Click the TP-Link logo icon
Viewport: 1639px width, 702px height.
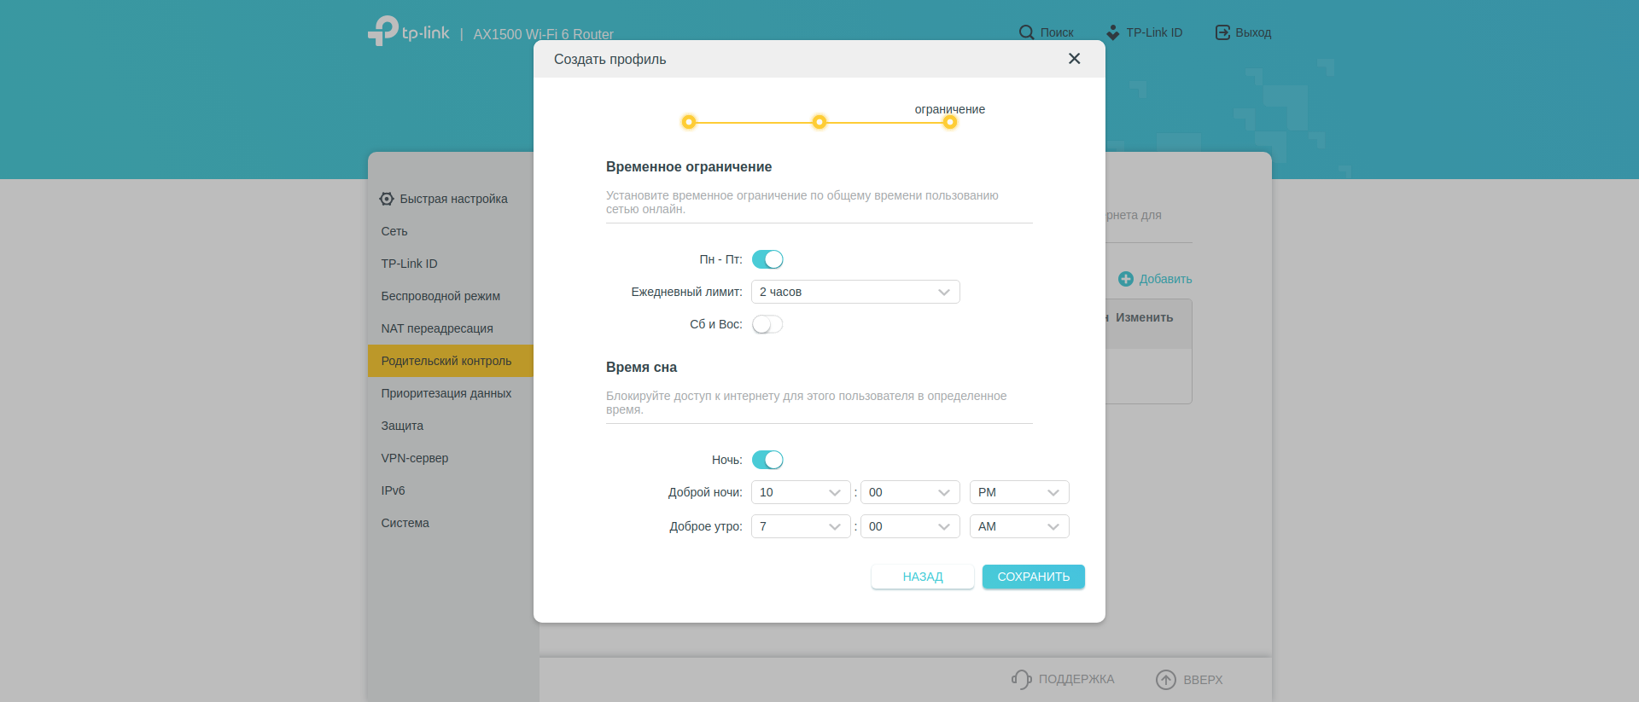click(x=383, y=31)
